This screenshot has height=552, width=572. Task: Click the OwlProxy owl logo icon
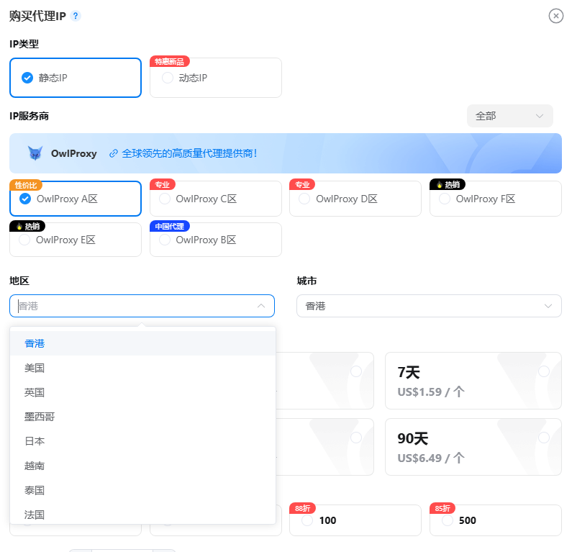35,153
